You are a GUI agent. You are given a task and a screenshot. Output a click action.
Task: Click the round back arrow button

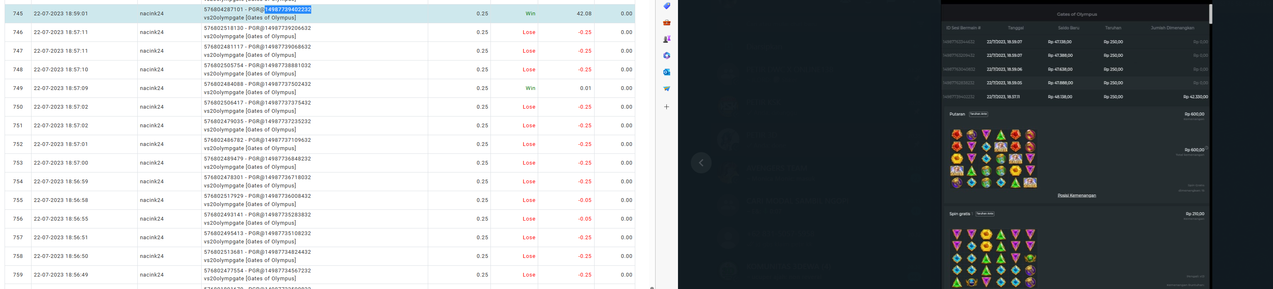point(701,163)
